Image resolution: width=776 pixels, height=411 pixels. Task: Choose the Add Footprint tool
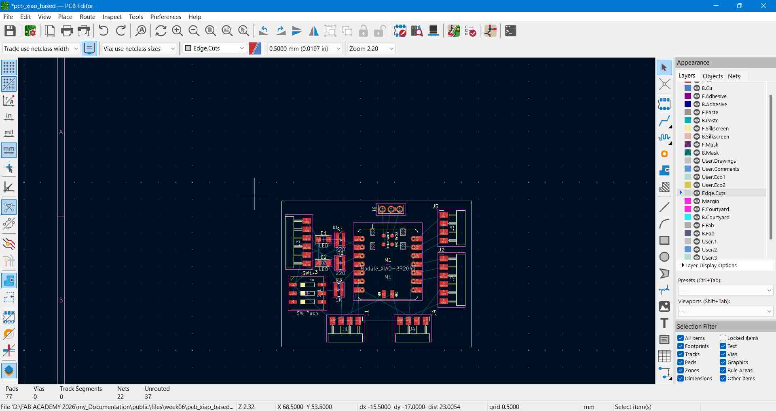[x=664, y=104]
